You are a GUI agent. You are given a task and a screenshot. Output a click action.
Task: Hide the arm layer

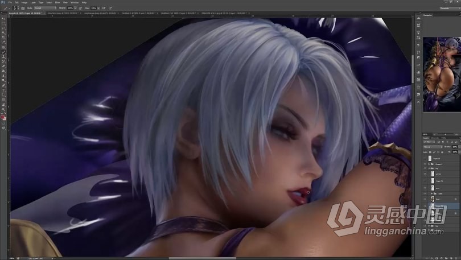[x=425, y=188]
